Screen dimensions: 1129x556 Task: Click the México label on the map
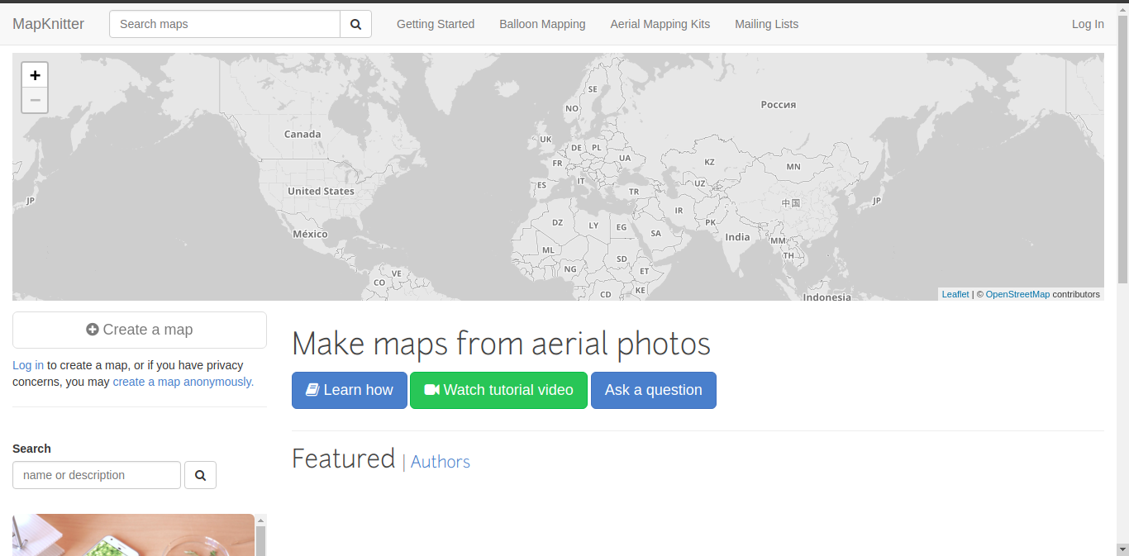click(x=310, y=234)
